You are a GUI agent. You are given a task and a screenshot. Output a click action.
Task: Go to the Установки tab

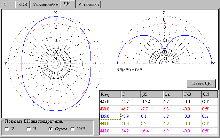point(88,5)
